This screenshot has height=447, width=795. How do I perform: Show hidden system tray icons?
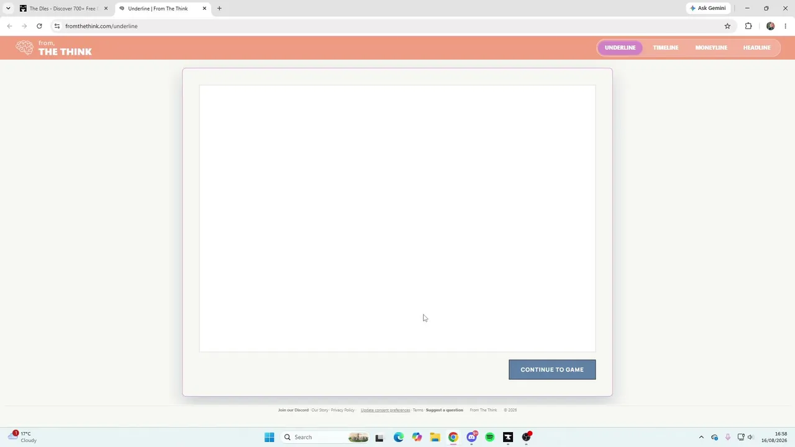pos(701,437)
